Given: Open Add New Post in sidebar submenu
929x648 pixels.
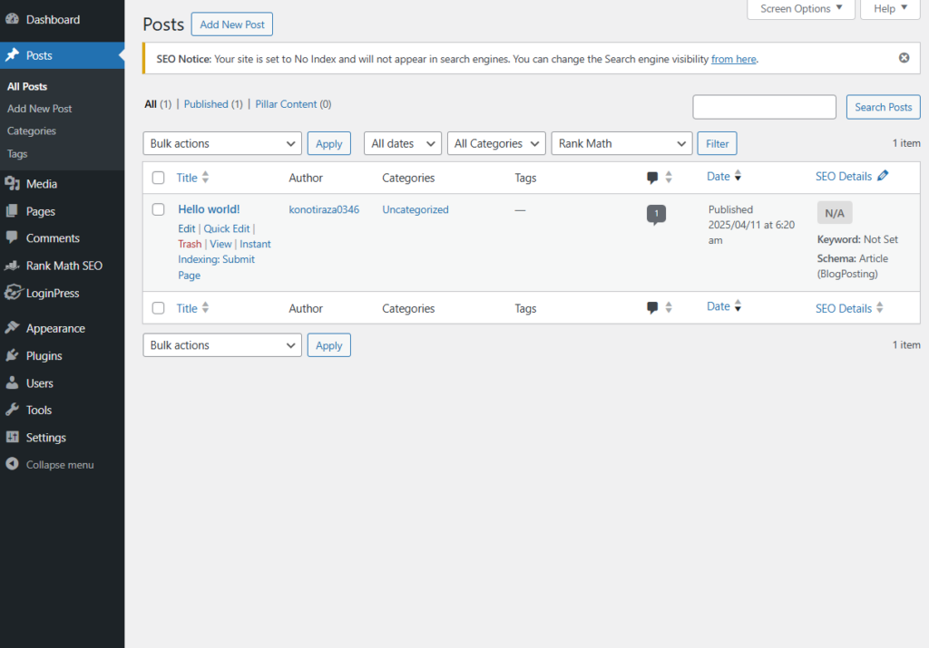Looking at the screenshot, I should pos(39,109).
